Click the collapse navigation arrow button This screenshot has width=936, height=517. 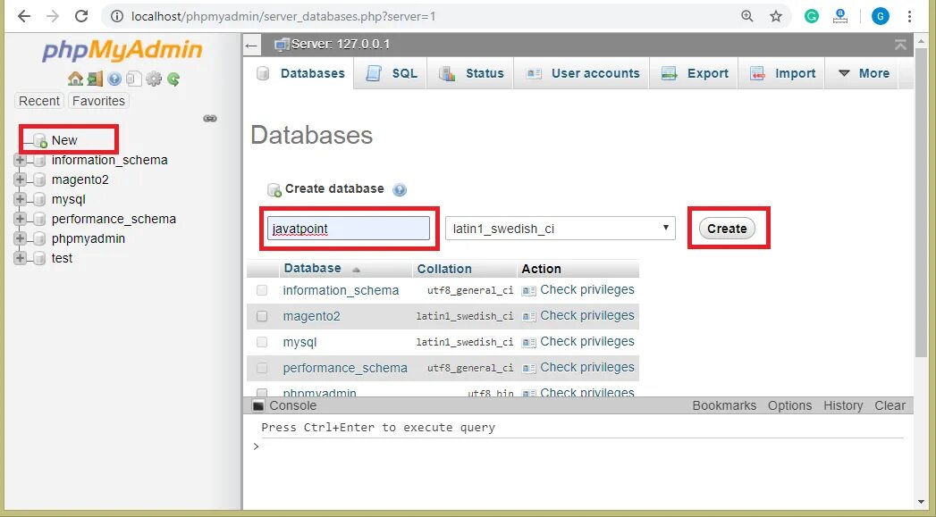252,46
